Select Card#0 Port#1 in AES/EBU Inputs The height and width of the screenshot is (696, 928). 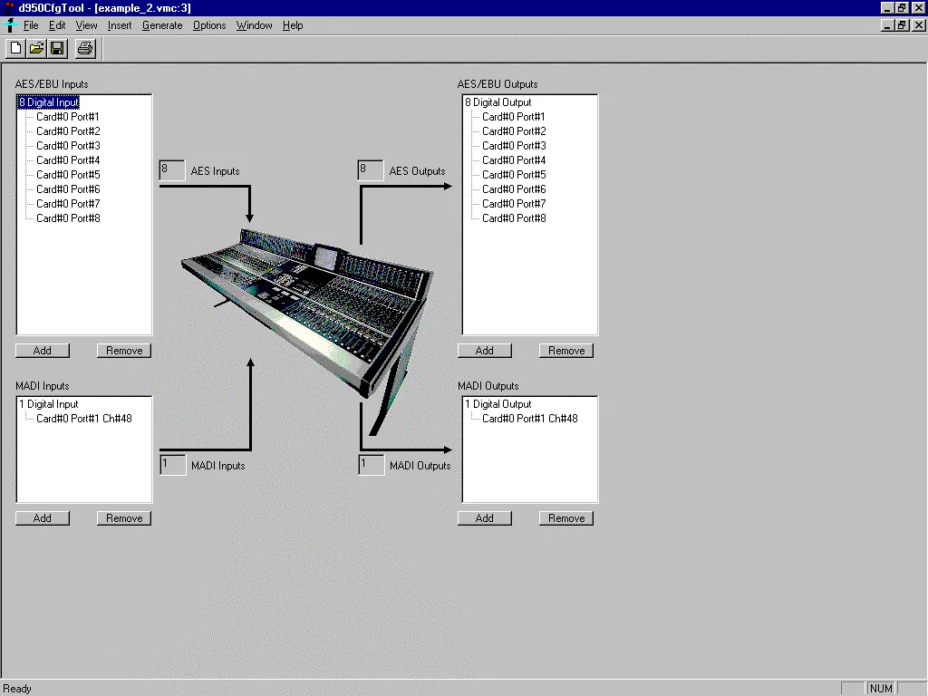(x=67, y=117)
